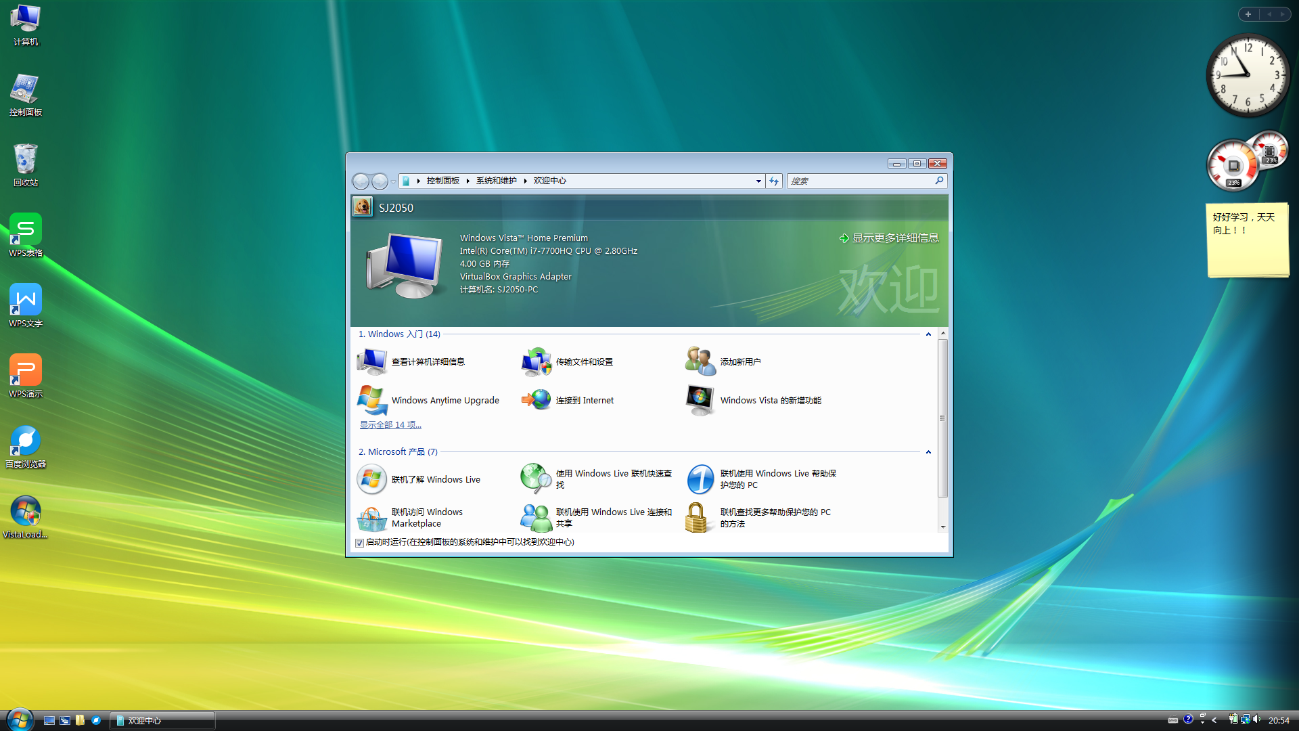The image size is (1299, 731).
Task: Click the sticky note gadget 好好学习
Action: pyautogui.click(x=1248, y=240)
